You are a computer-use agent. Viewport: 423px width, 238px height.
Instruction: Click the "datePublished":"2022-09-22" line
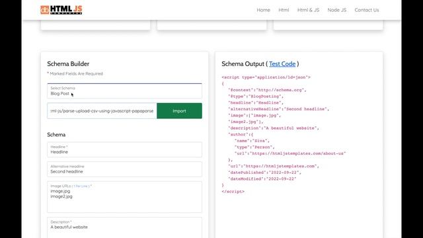coord(264,173)
